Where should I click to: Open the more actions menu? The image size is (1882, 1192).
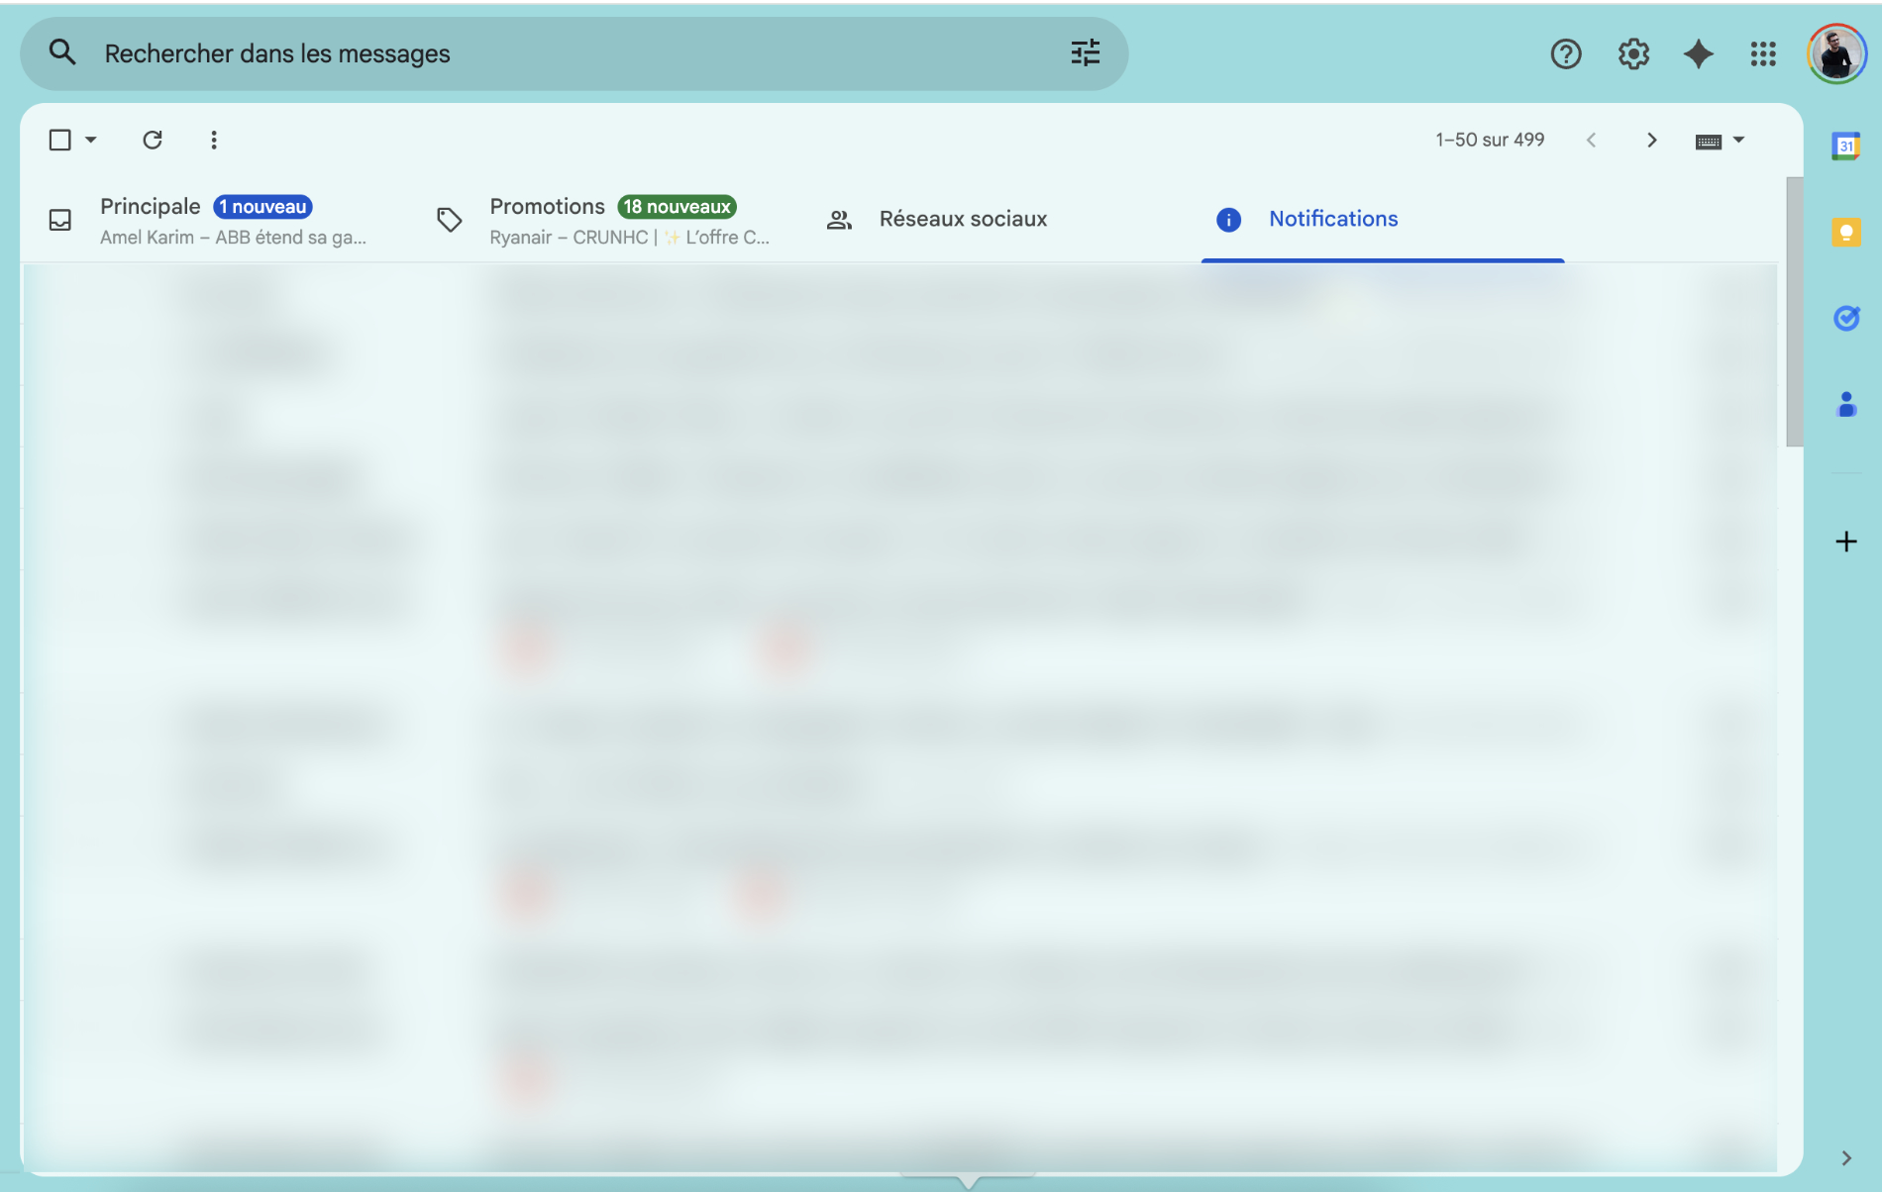point(213,140)
